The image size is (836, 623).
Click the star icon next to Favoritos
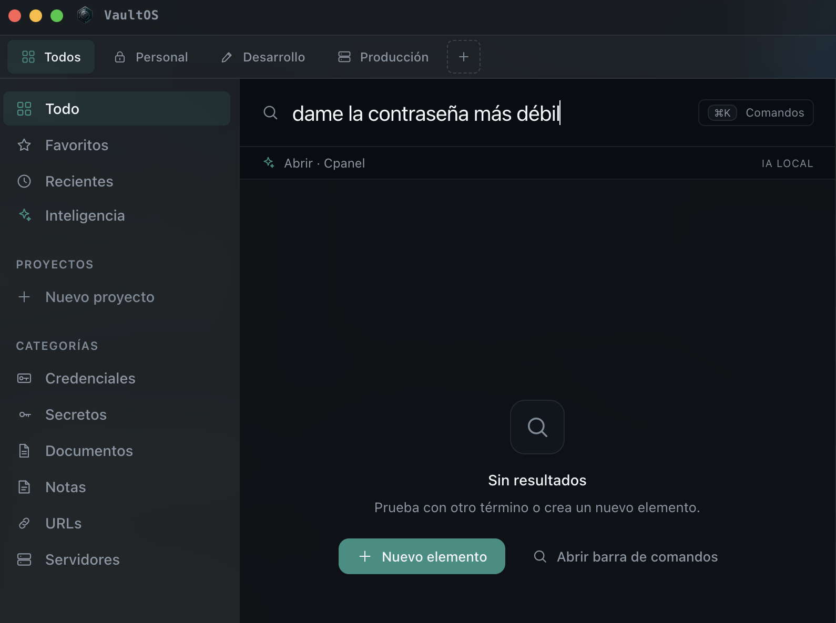[24, 145]
